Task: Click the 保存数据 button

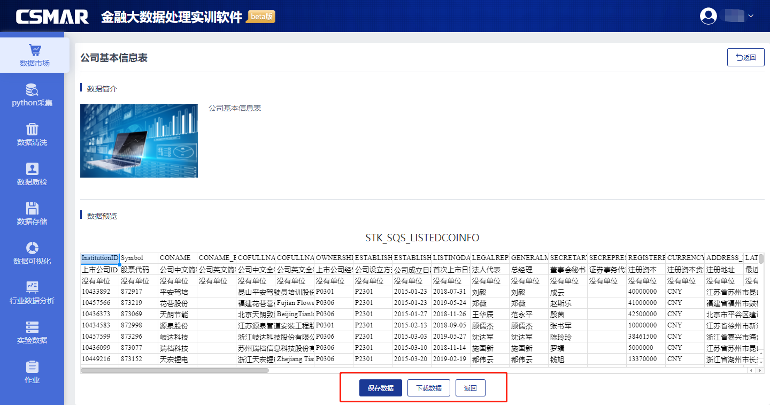Action: click(380, 388)
